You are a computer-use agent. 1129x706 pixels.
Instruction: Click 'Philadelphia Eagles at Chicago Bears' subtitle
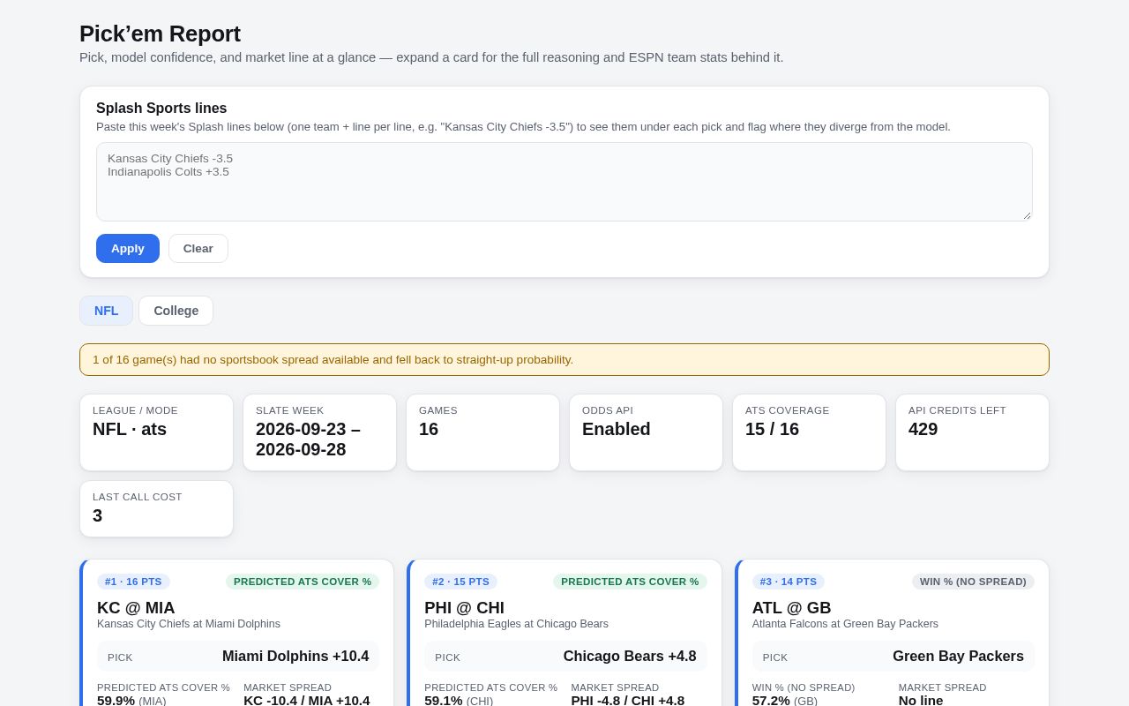click(x=516, y=624)
